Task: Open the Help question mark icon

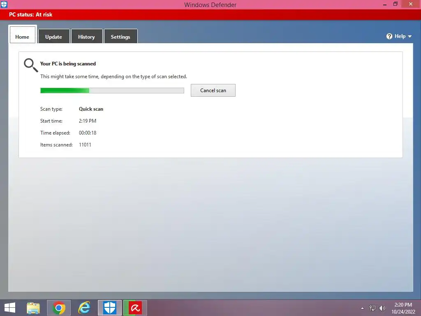Action: pyautogui.click(x=389, y=36)
